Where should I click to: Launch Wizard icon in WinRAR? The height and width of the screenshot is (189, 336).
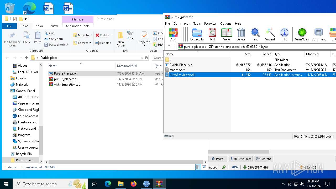(270, 35)
